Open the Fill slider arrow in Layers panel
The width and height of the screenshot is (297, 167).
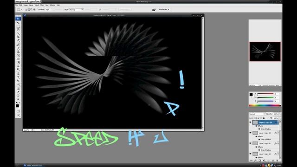coord(279,118)
